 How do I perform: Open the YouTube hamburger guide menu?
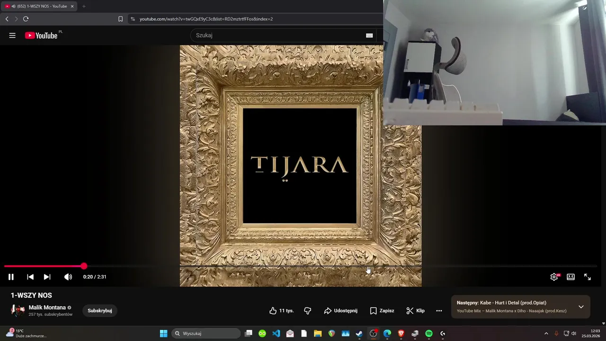(x=12, y=36)
